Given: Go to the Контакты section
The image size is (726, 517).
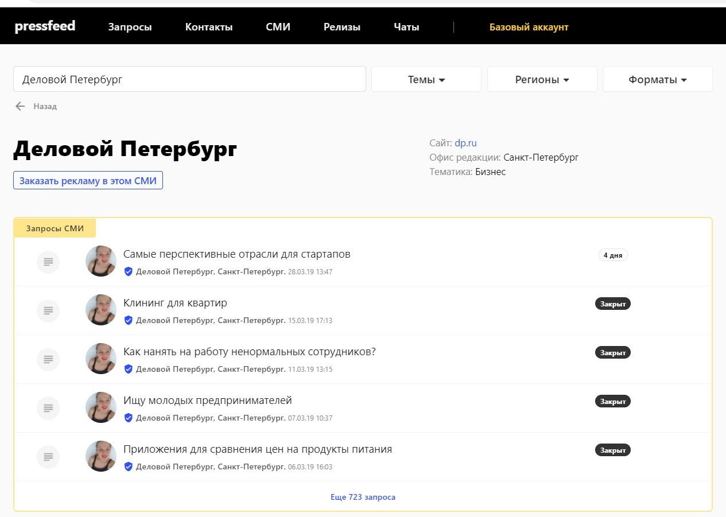Looking at the screenshot, I should [x=209, y=27].
